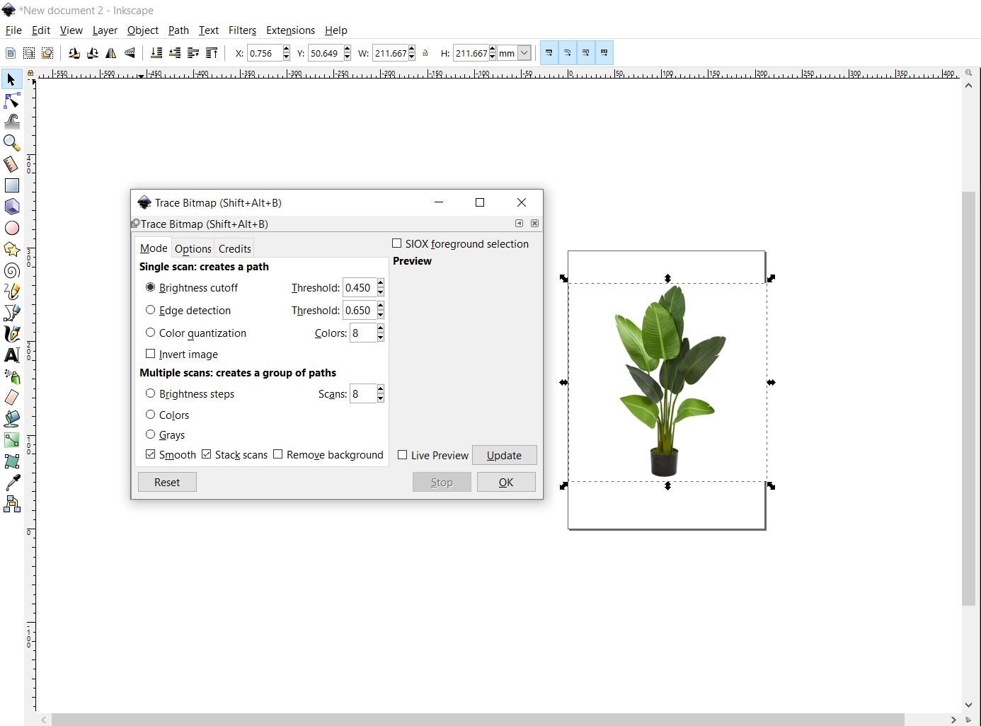Decrease the Scans count
Image resolution: width=981 pixels, height=726 pixels.
click(x=380, y=398)
